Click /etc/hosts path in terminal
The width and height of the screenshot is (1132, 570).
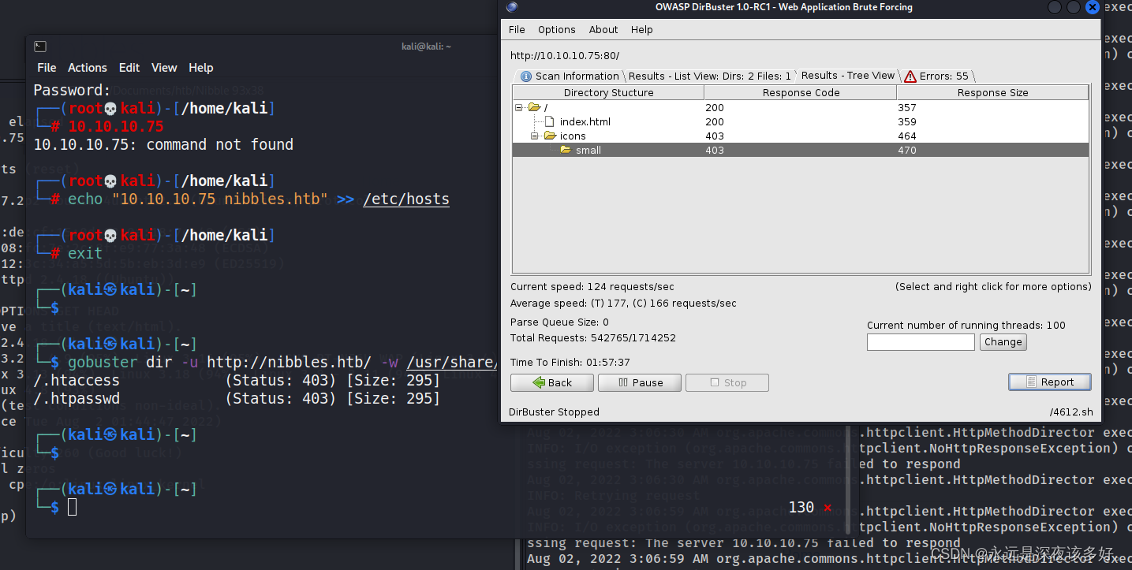click(x=406, y=199)
